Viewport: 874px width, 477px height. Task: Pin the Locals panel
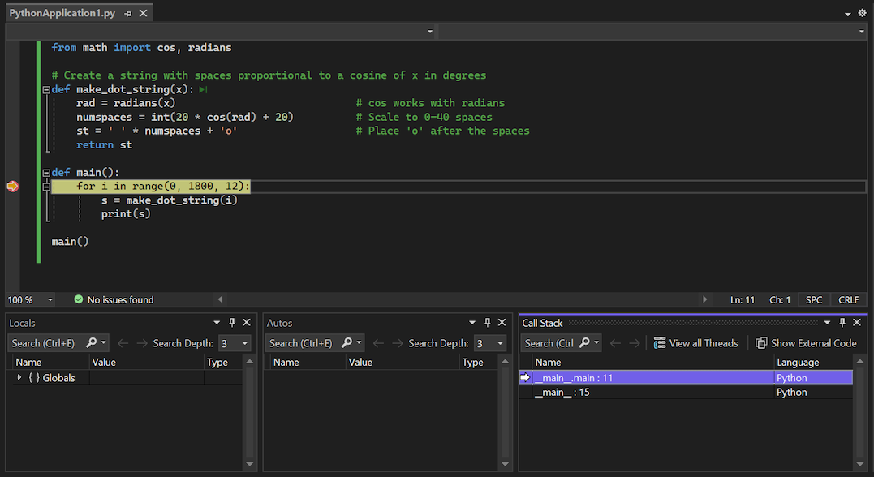coord(231,322)
